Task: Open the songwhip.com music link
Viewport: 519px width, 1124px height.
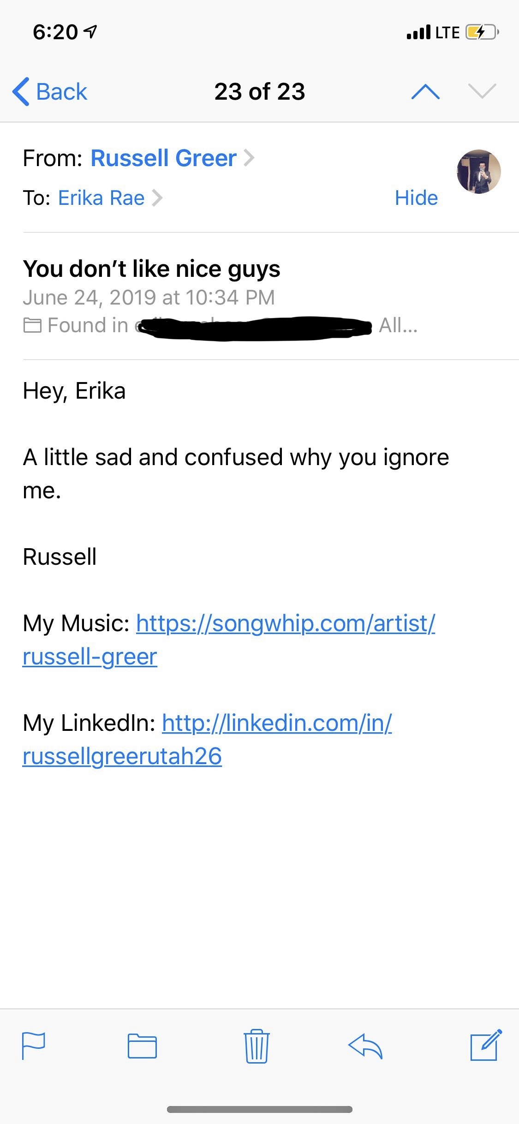Action: pyautogui.click(x=286, y=623)
